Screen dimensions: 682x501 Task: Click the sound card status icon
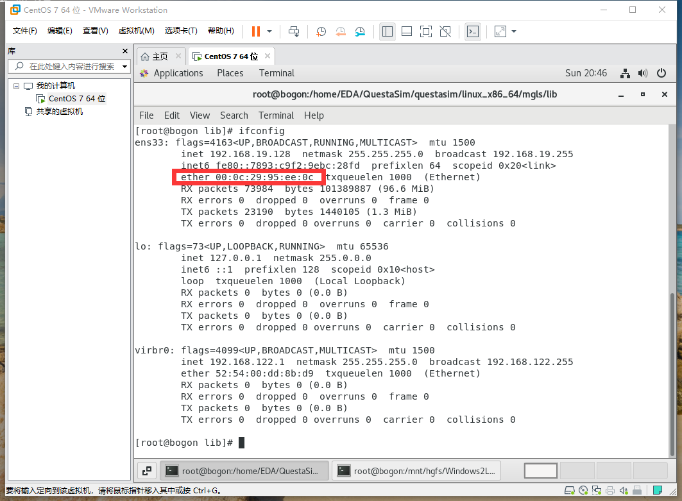click(624, 491)
